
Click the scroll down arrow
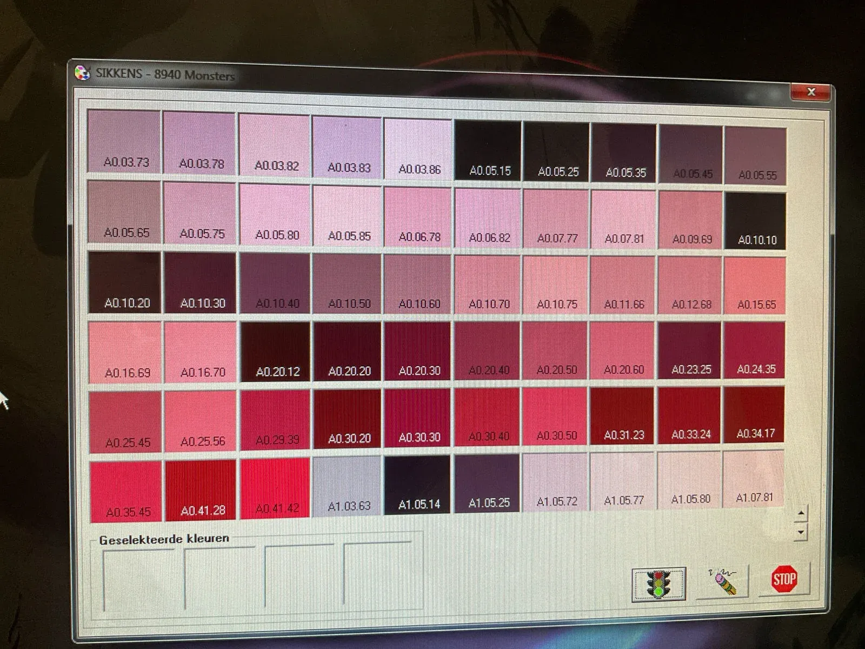tap(801, 532)
